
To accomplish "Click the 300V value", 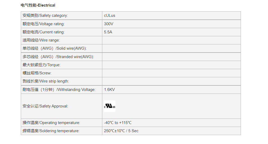I will (109, 24).
